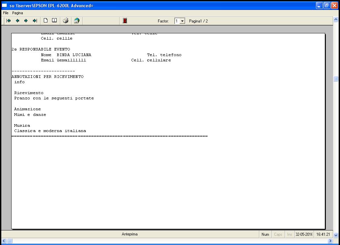The width and height of the screenshot is (340, 245).
Task: Click the 'ANNOTAZIONI PER RICEVIMENTO' heading
Action: click(x=47, y=77)
